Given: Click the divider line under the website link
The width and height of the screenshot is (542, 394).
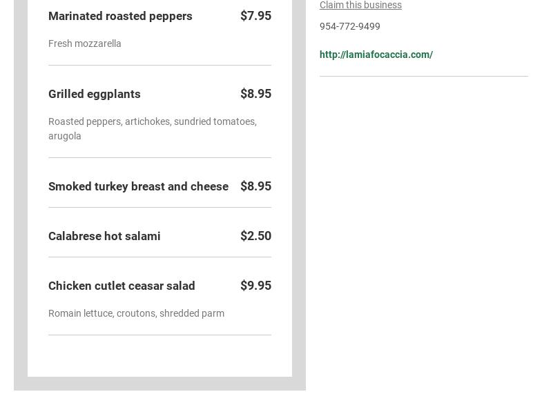Looking at the screenshot, I should tap(423, 76).
